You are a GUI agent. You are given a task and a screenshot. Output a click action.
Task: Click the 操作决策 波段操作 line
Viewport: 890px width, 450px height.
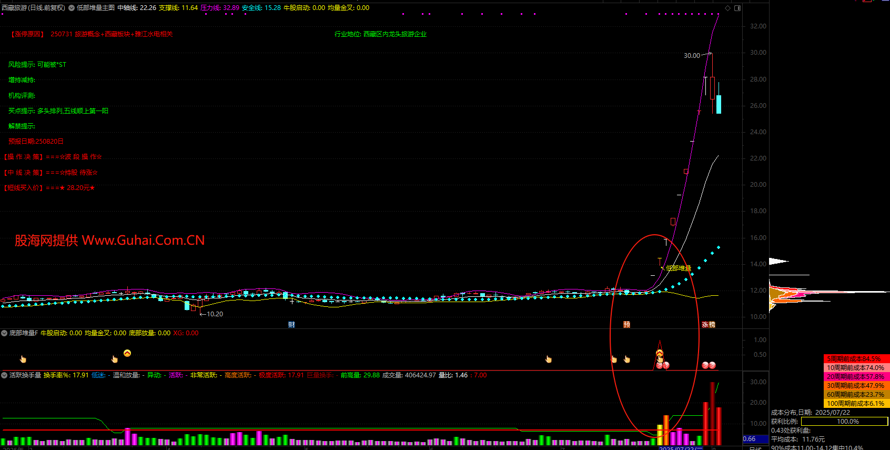coord(53,157)
